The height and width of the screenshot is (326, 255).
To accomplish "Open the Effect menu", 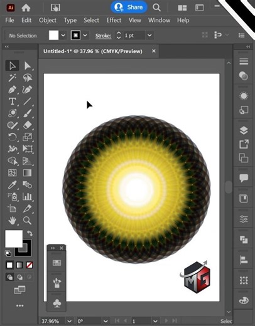I will coord(114,20).
